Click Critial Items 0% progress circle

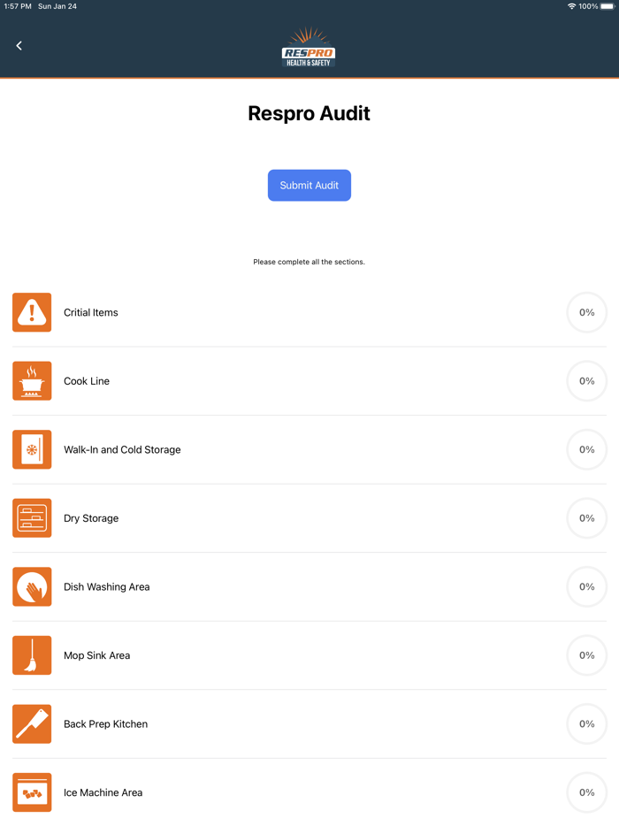tap(587, 312)
